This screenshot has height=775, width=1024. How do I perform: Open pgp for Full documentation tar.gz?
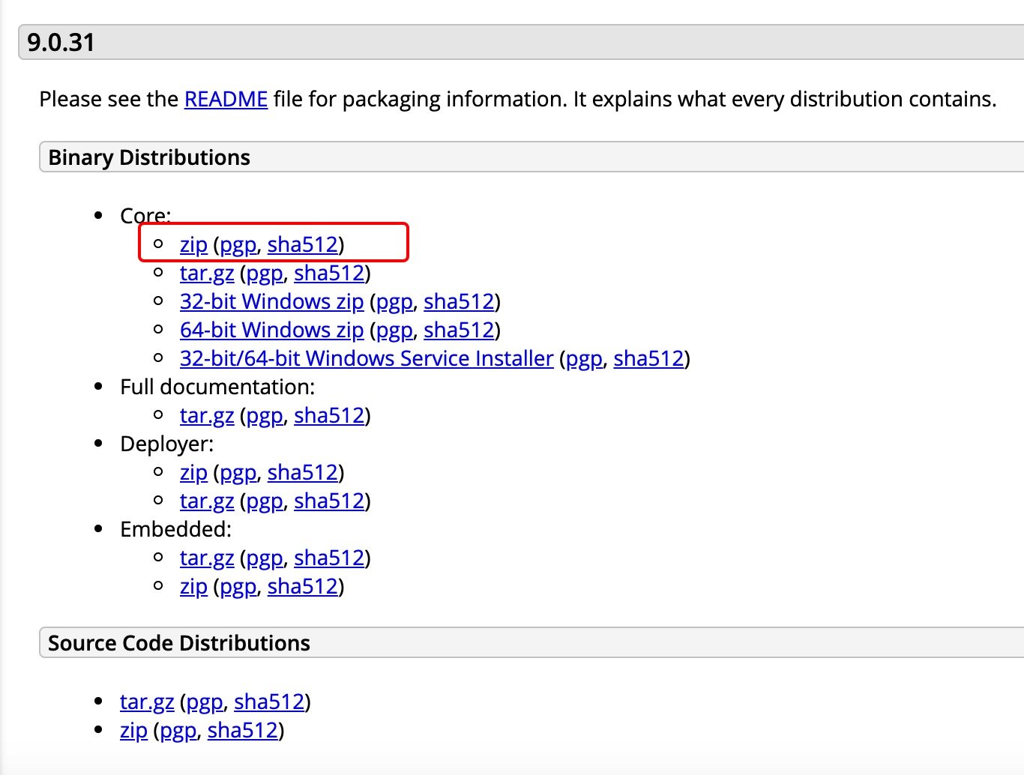(x=265, y=415)
